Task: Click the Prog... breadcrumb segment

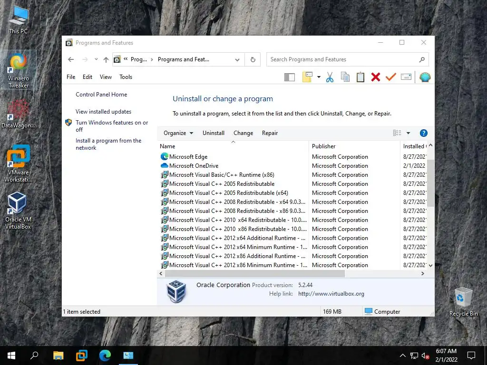Action: pos(138,59)
